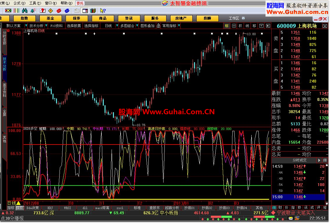Open the books library icon
330x223 pixels.
pos(93,10)
